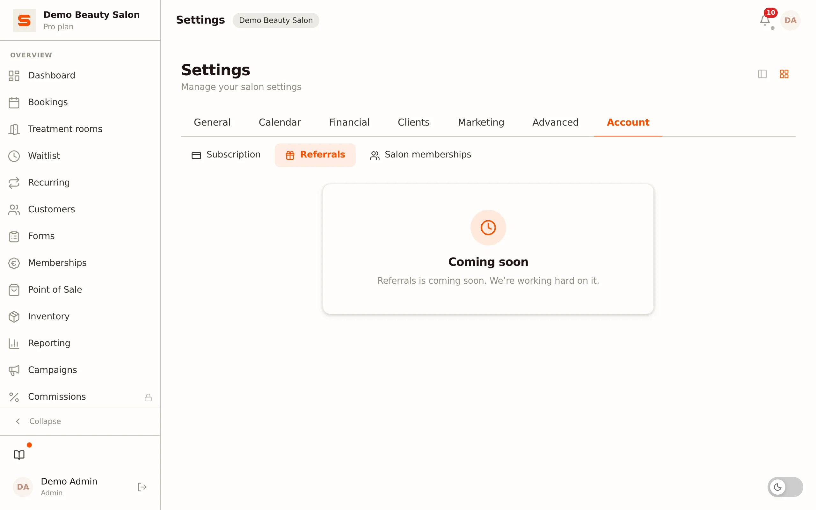Open the Salon memberships sub-tab
This screenshot has width=816, height=510.
(x=420, y=155)
